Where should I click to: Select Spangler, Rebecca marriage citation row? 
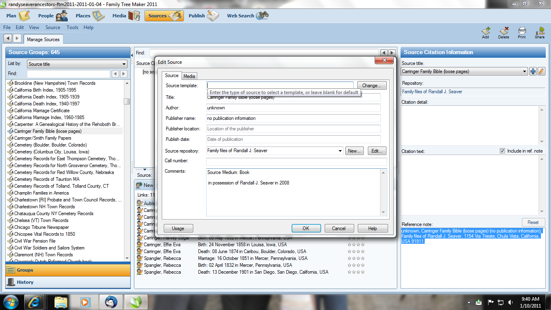[250, 258]
